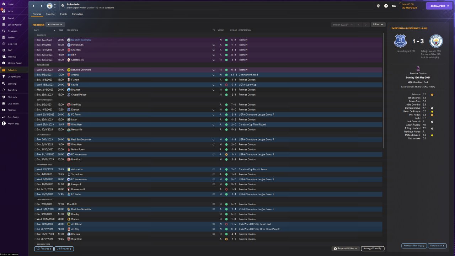Select the Portsmouth friendly fixture
The width and height of the screenshot is (455, 256).
[x=208, y=45]
